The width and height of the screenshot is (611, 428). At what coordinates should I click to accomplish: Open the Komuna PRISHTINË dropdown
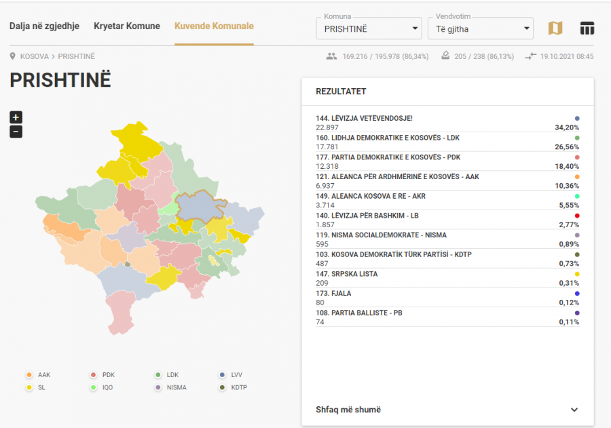[x=369, y=28]
